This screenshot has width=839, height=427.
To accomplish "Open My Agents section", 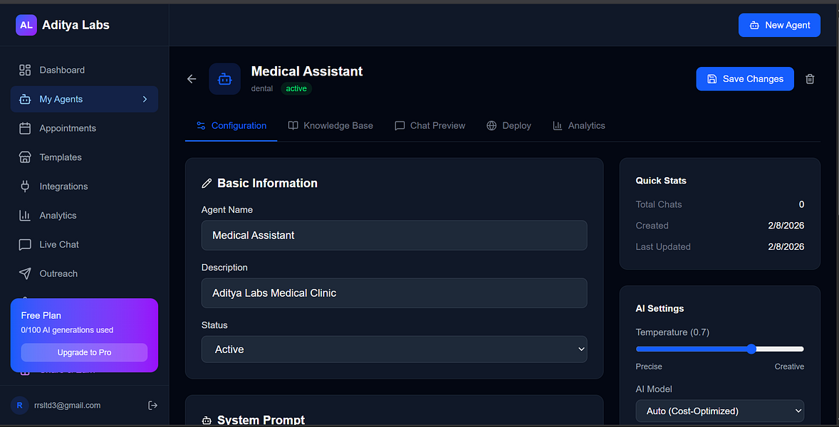I will point(84,100).
